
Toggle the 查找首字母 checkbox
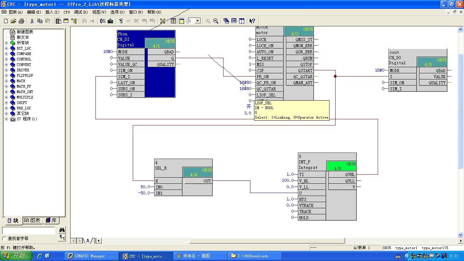click(x=4, y=239)
